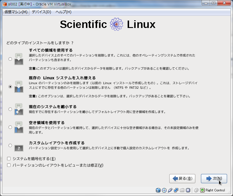Screen dimensions: 233x196
Task: Check パーティションのレイアウトをレビューまたは修正(V)
Action: tap(9, 165)
